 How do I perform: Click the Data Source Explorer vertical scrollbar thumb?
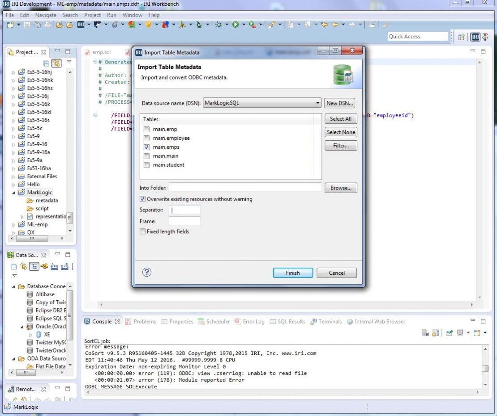tap(70, 315)
